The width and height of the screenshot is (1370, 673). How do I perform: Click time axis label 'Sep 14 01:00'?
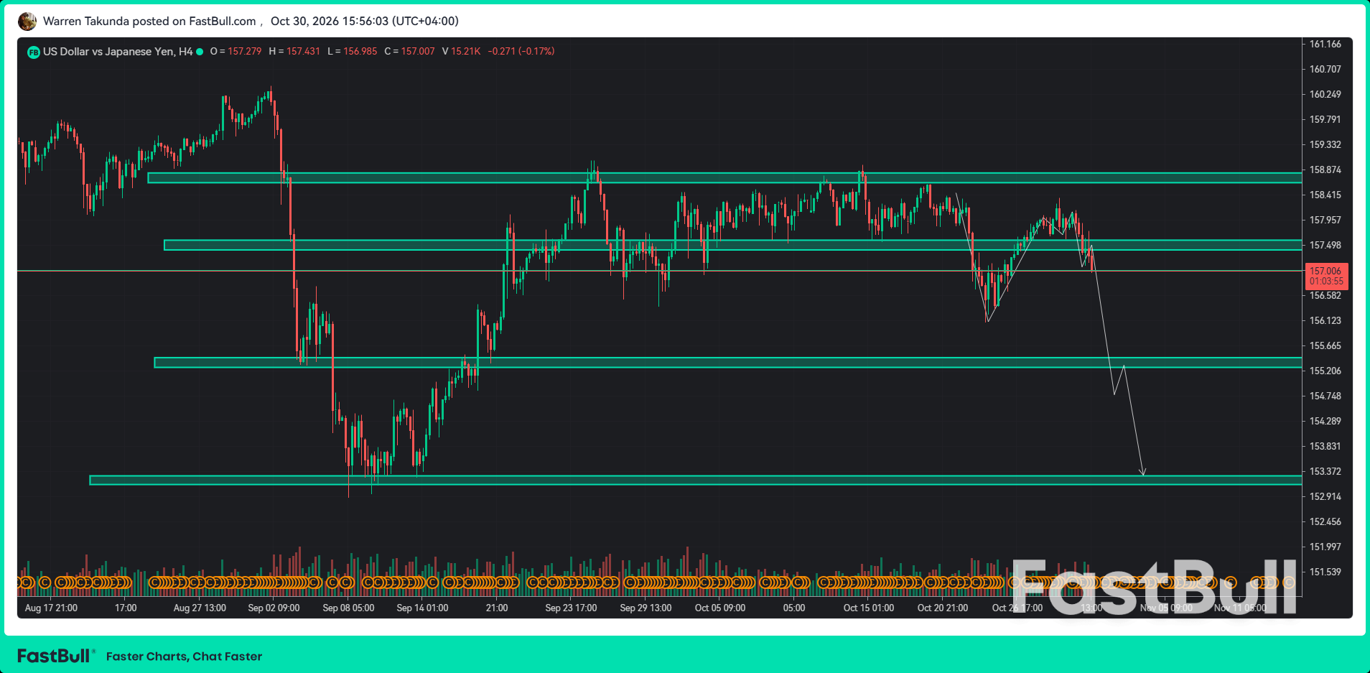pyautogui.click(x=422, y=608)
